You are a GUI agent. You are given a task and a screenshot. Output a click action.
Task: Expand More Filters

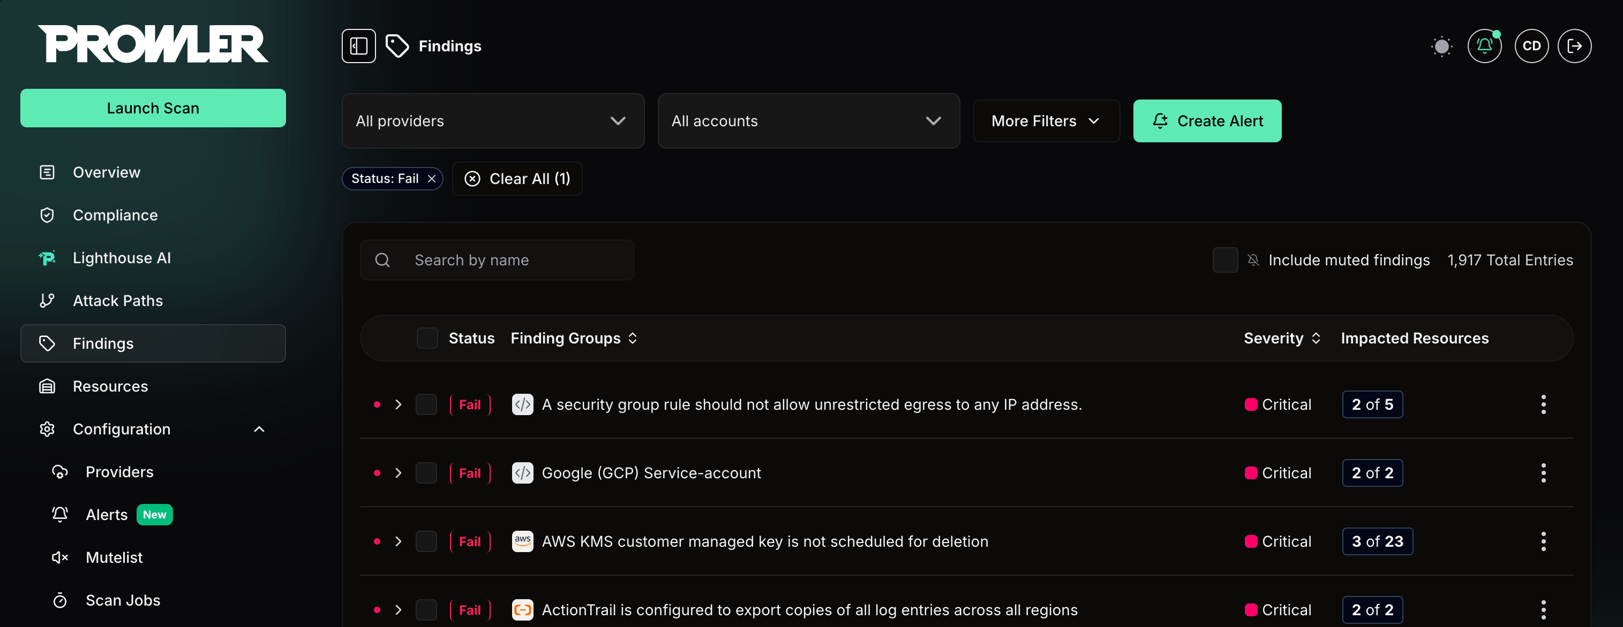[1046, 121]
